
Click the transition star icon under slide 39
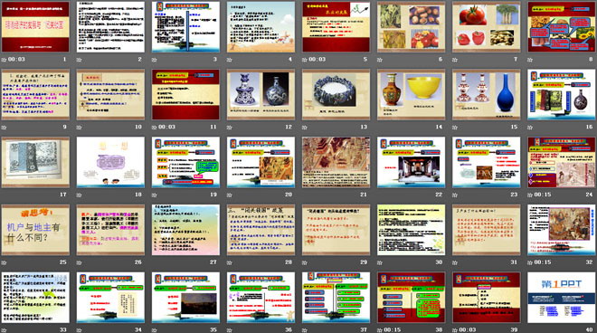click(455, 330)
